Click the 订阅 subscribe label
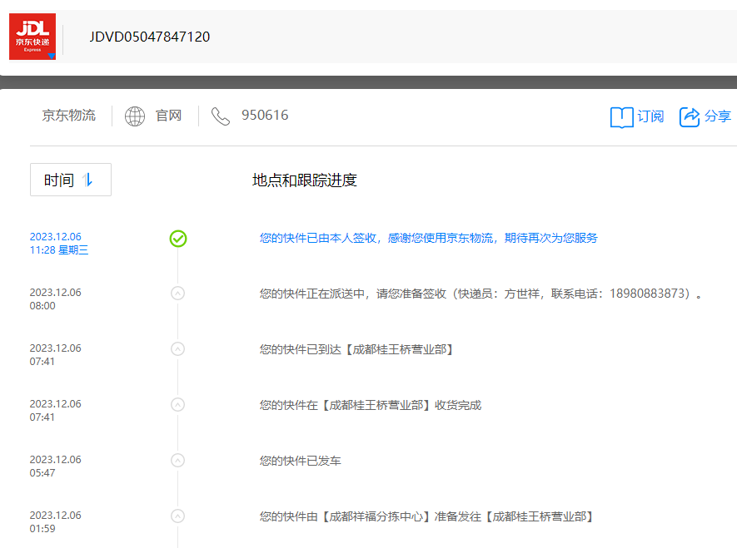737x548 pixels. point(650,116)
